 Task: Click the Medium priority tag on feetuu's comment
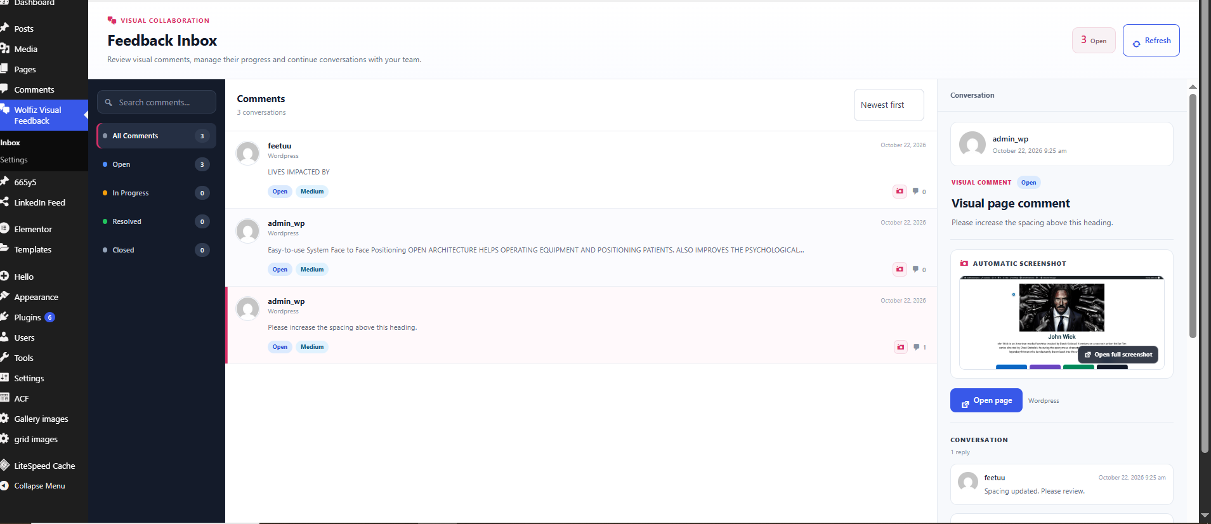coord(311,192)
